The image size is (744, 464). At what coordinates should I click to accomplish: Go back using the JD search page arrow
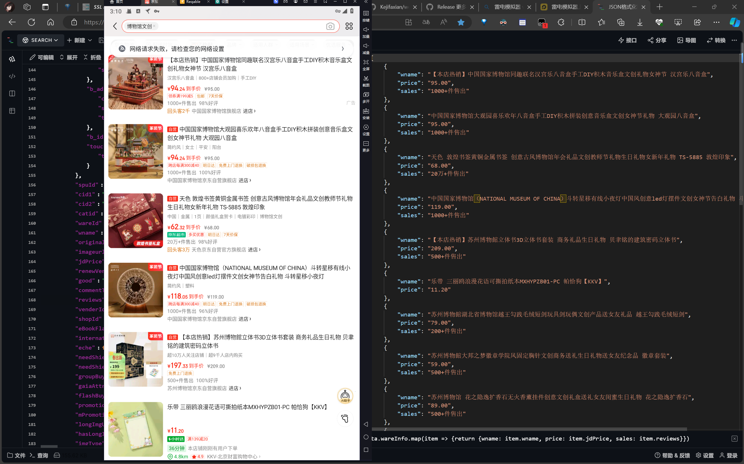[x=115, y=26]
